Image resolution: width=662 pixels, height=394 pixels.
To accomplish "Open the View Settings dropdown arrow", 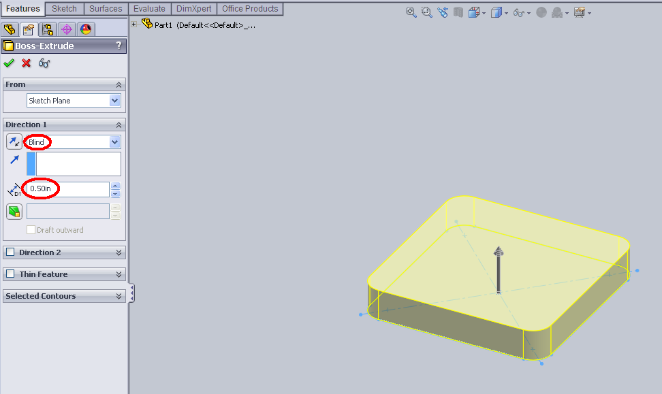I will pos(589,14).
